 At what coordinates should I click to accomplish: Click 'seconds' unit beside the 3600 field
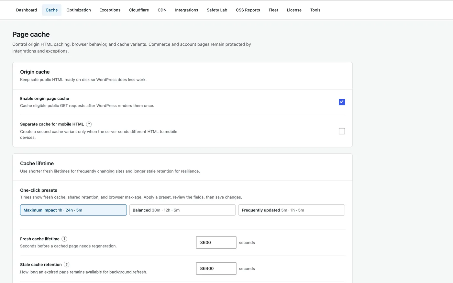247,243
